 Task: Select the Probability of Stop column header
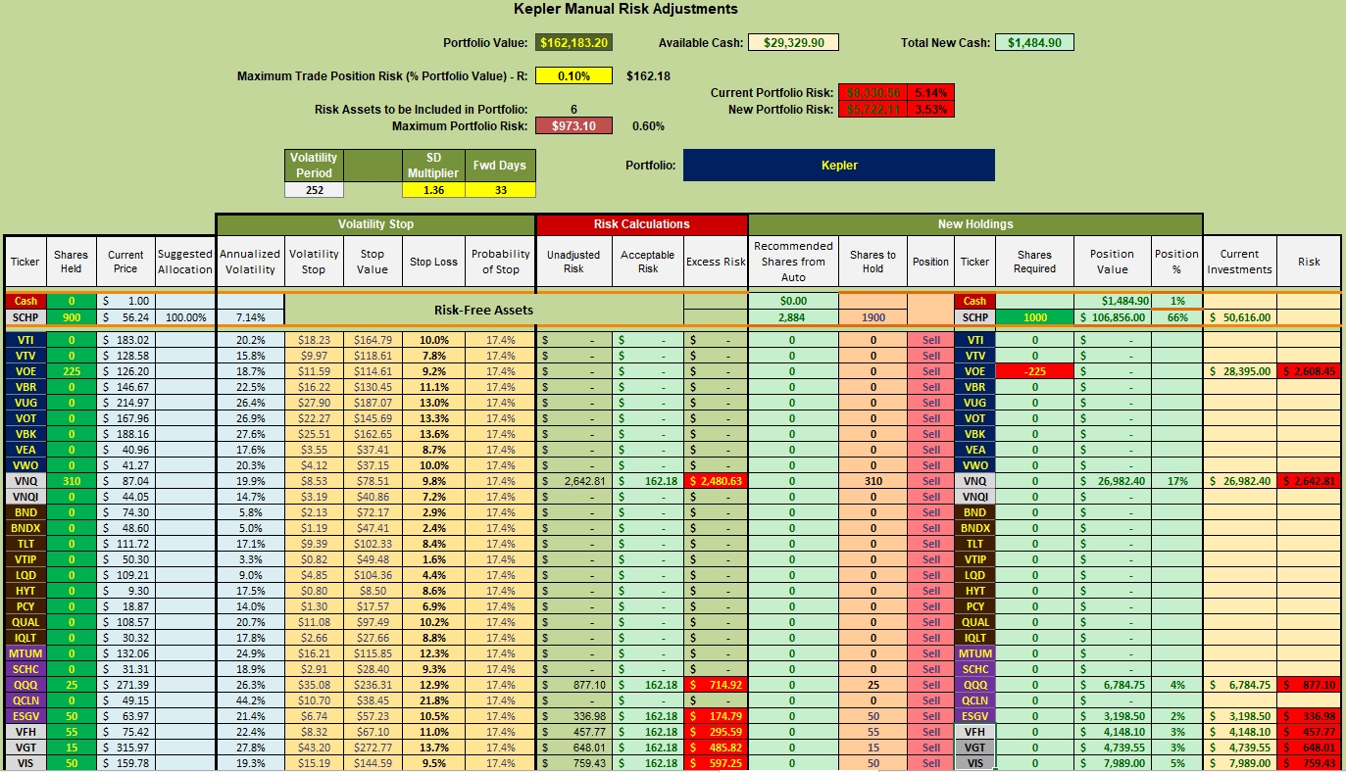pyautogui.click(x=500, y=262)
